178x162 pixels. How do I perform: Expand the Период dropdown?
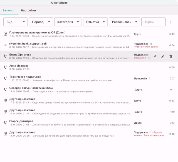[41, 22]
